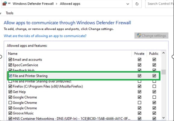
Task: Select the File and Printer Sharing text
Action: 30,76
